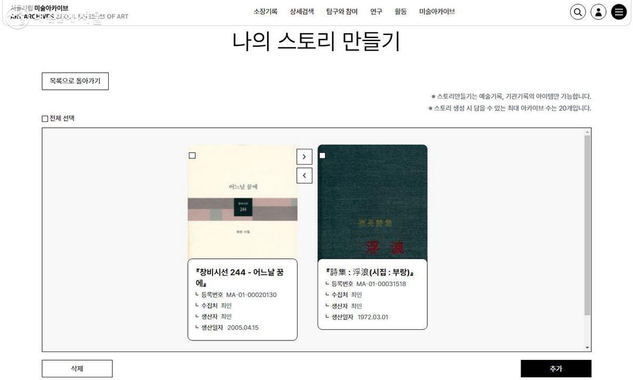
Task: Click scrollbar down arrow in list
Action: tap(587, 348)
